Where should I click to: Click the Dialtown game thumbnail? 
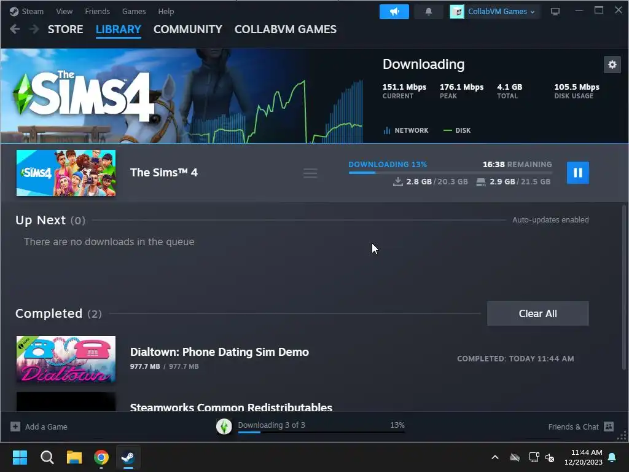[66, 359]
